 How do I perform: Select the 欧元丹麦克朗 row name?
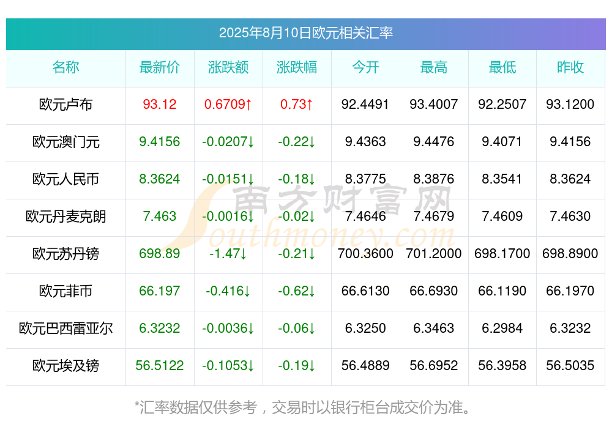(x=65, y=216)
